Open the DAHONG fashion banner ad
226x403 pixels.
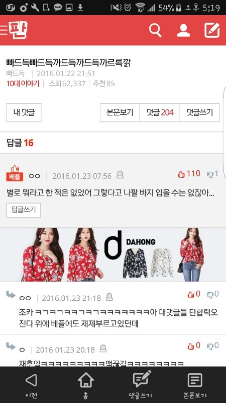(113, 254)
